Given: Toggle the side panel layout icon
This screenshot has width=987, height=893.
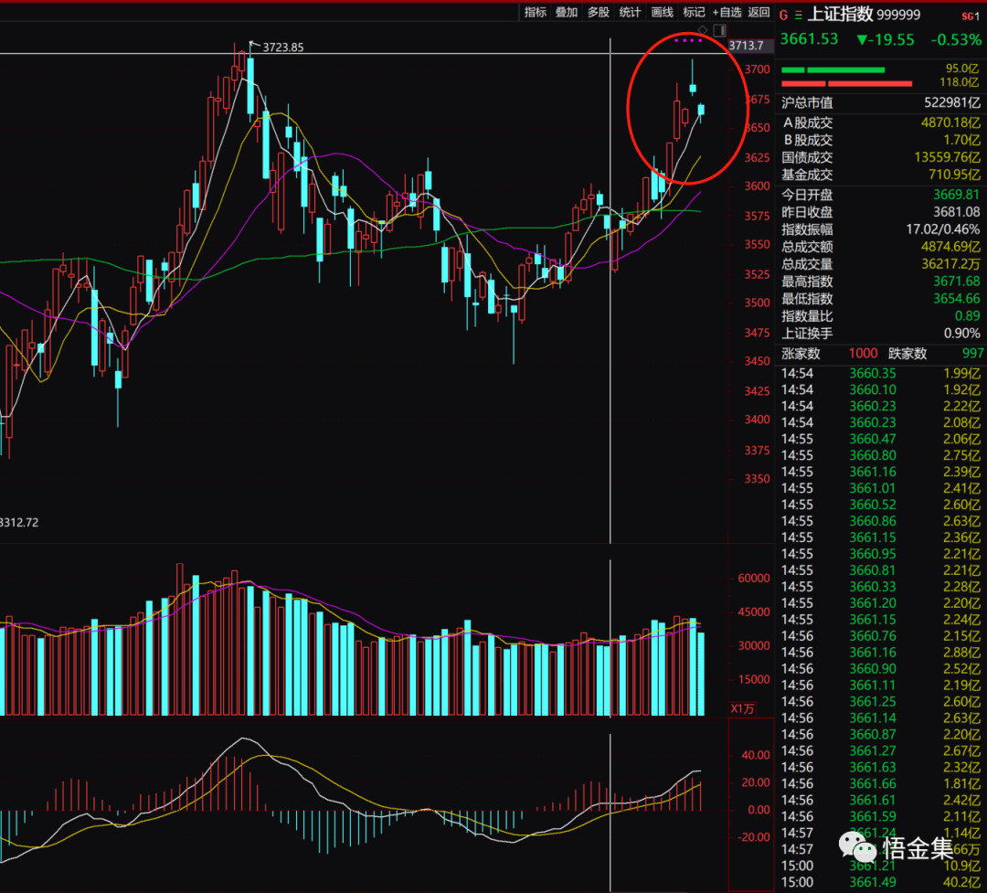Looking at the screenshot, I should click(718, 30).
